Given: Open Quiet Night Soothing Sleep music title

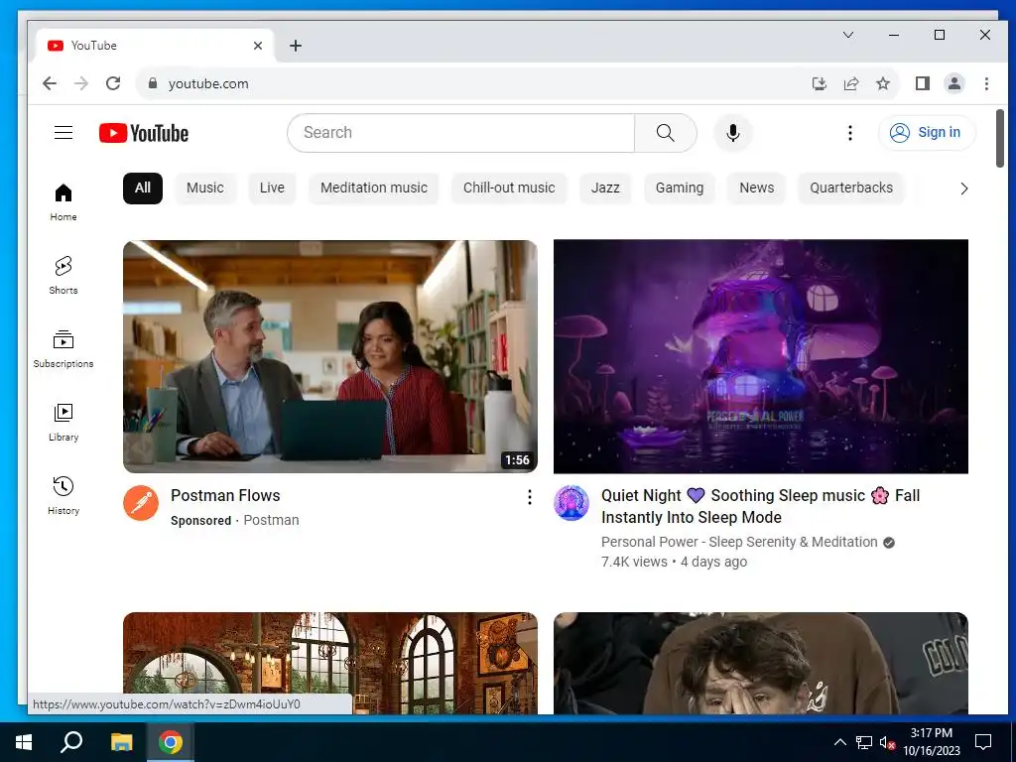Looking at the screenshot, I should (760, 506).
